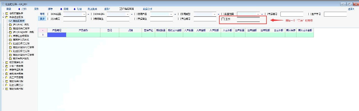The image size is (359, 111).
Task: Tick the BOM成品 filter checkbox
Action: (x=48, y=14)
